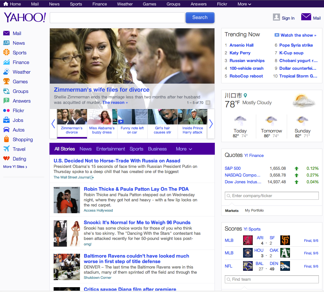The width and height of the screenshot is (324, 292).
Task: Click the Find team search field
Action: tap(272, 279)
